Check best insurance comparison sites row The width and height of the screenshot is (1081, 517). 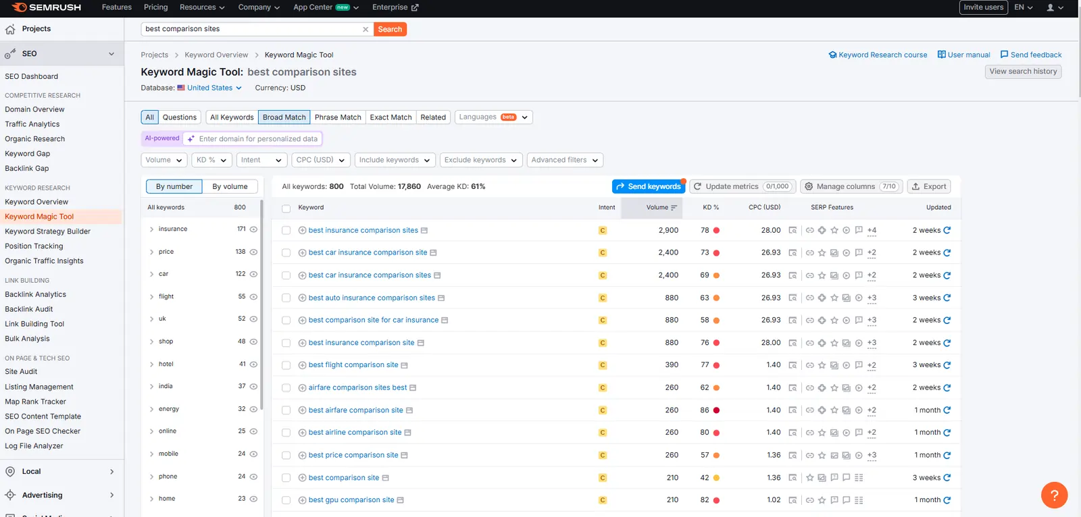point(286,230)
